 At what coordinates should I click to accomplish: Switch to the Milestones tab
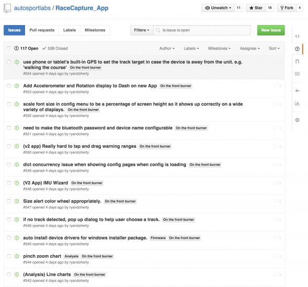pos(95,30)
